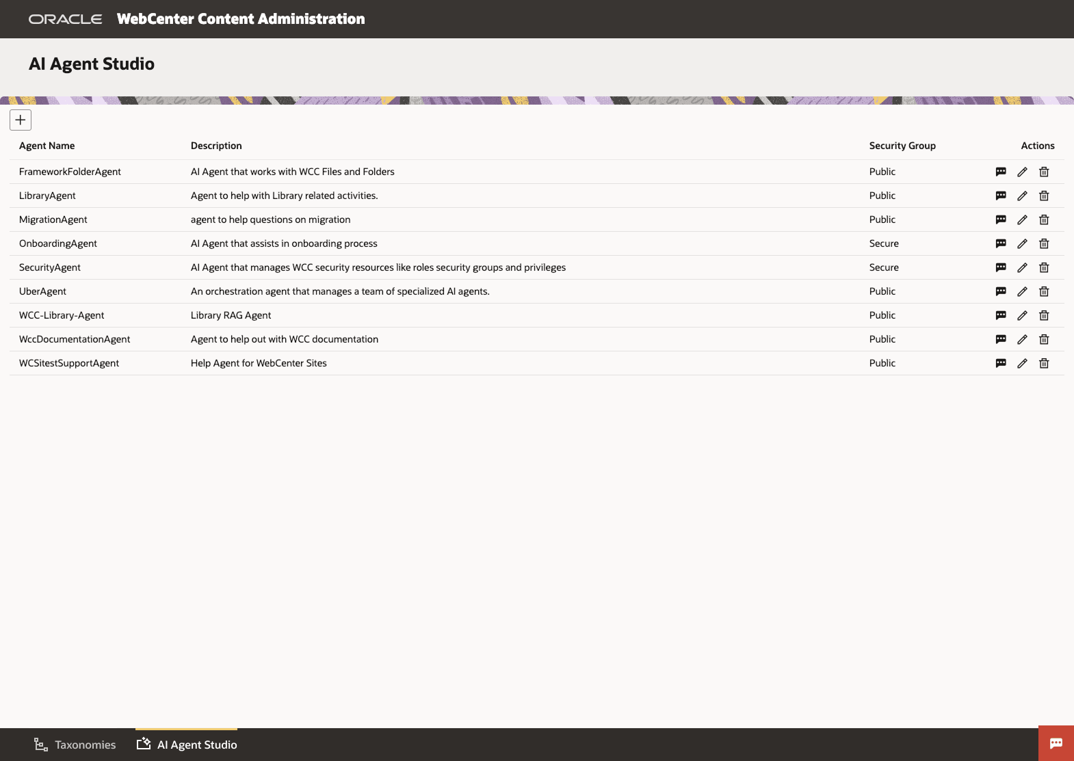Select the UberAgent name cell

[x=42, y=291]
